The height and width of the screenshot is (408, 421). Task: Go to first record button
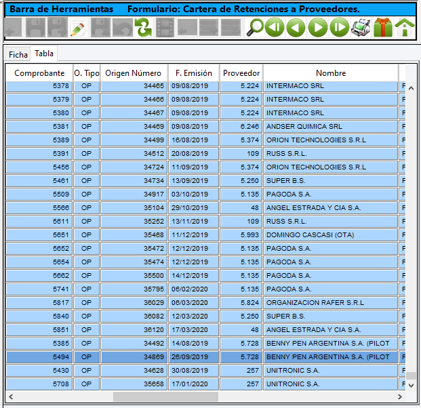275,27
